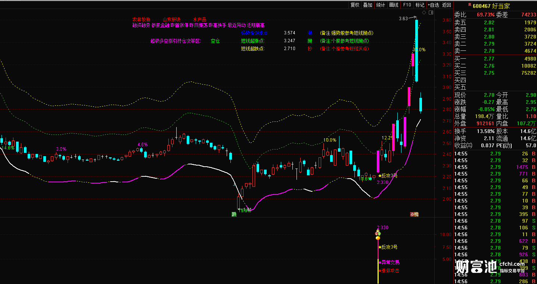Click the ★异常交易 marker in the indicator pane
Screen dimensions: 537x284
click(x=389, y=262)
